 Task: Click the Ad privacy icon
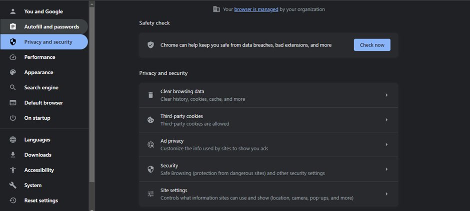coord(150,145)
